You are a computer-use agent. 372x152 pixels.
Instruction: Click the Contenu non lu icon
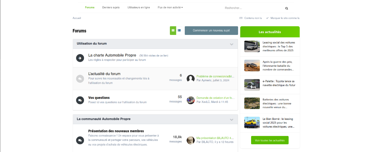(241, 18)
